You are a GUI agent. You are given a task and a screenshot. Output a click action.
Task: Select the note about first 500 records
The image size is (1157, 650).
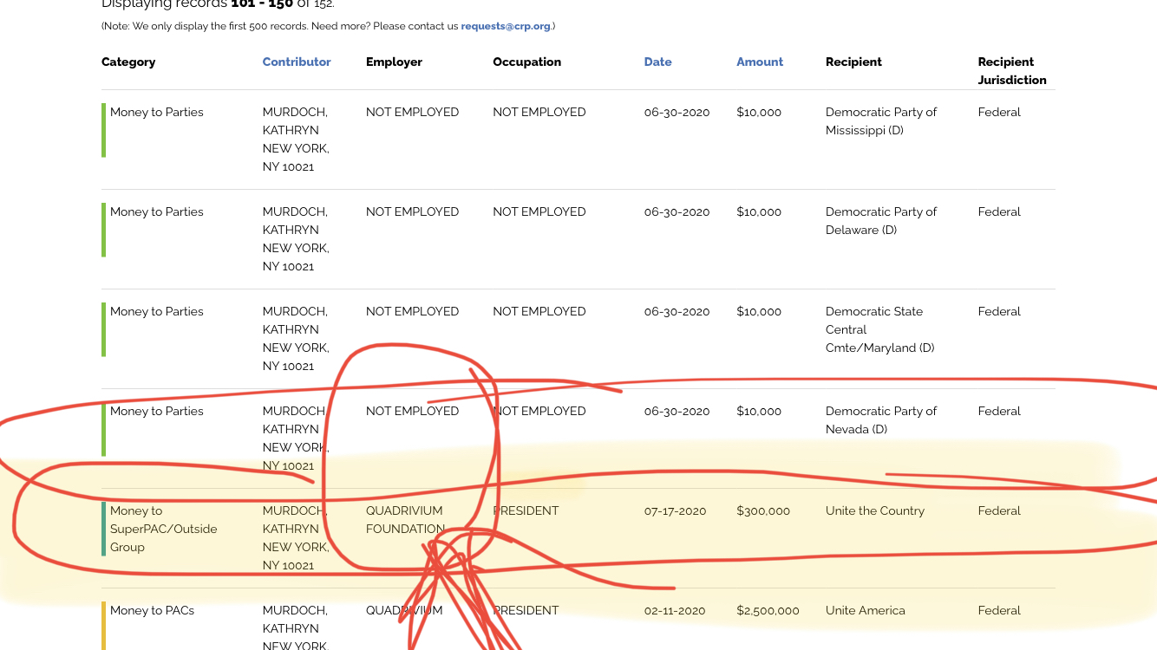click(x=328, y=26)
